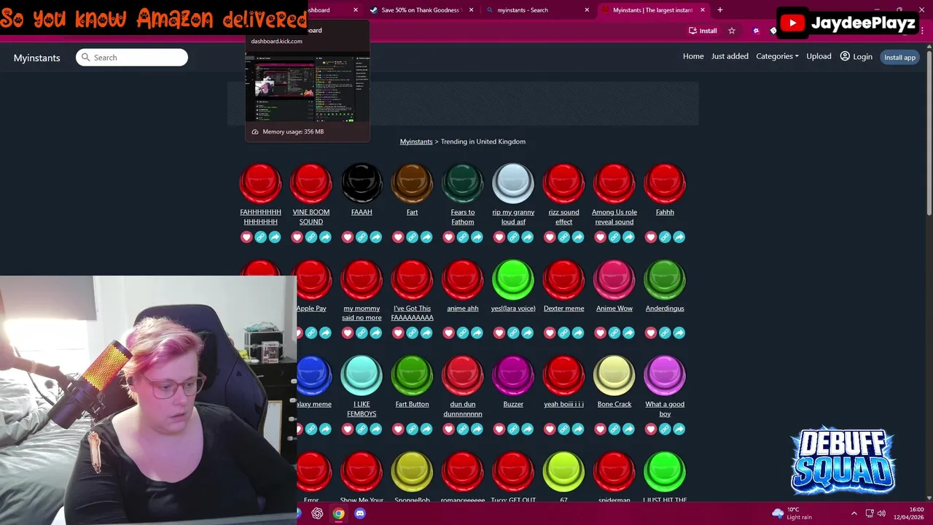Share the Fears to Fathom sound
933x525 pixels.
point(477,237)
